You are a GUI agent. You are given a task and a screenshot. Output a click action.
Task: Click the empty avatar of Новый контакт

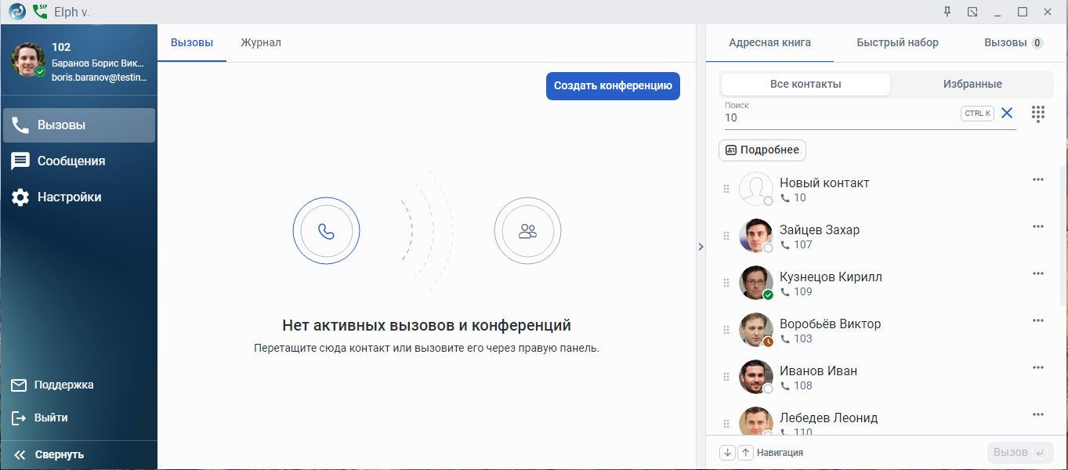tap(756, 189)
